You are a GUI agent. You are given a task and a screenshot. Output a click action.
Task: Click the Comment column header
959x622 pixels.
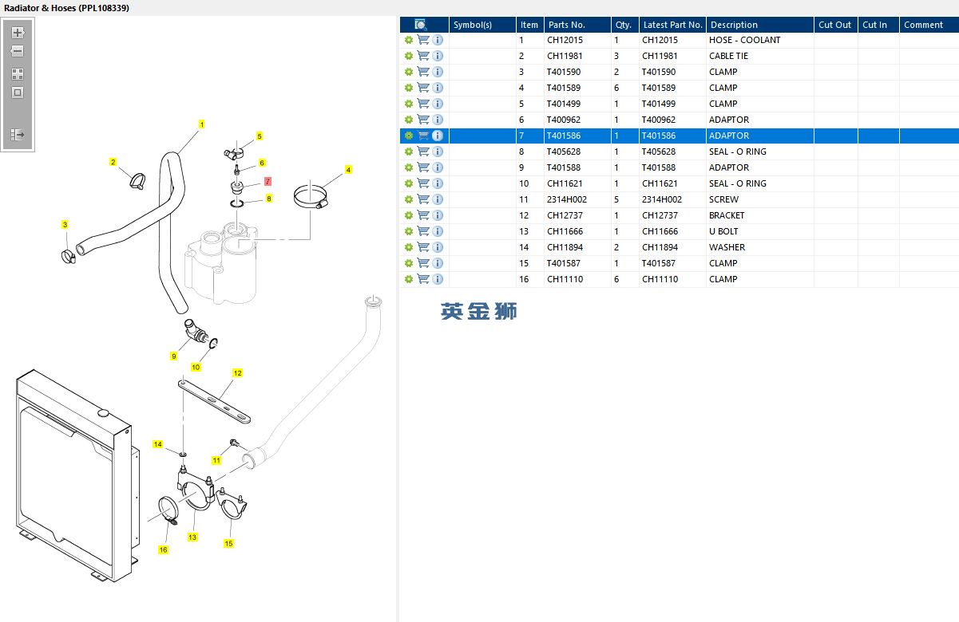click(929, 25)
